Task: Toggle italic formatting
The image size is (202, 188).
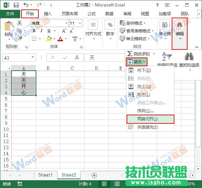Action: point(41,31)
